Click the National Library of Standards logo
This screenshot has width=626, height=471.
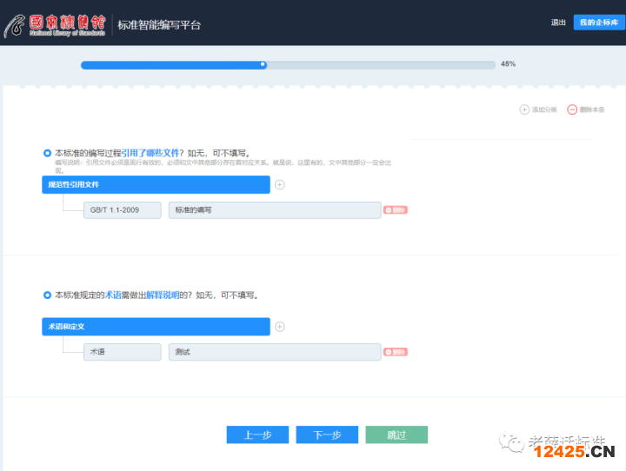pos(57,24)
